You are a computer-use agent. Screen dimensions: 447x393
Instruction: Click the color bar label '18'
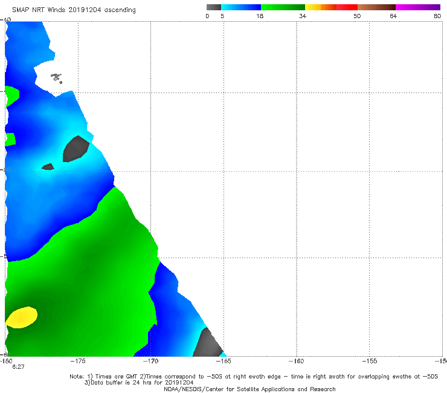click(260, 16)
